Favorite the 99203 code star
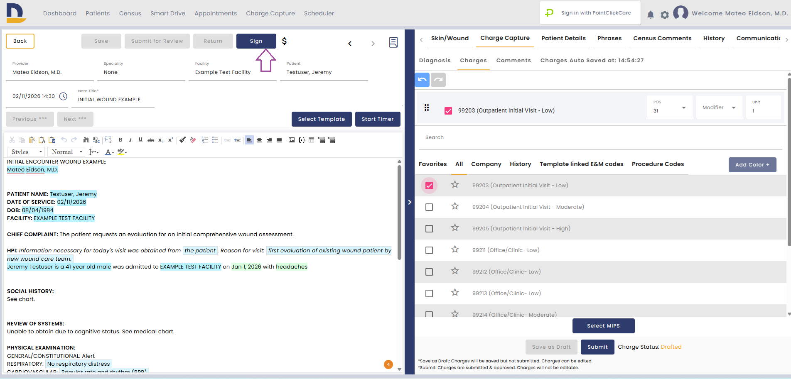The width and height of the screenshot is (791, 379). coord(455,185)
